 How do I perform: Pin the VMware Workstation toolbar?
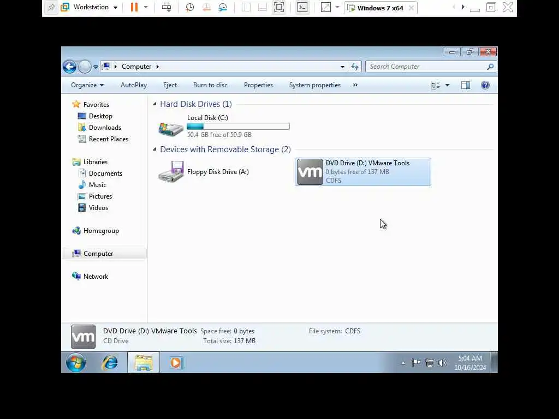click(51, 8)
